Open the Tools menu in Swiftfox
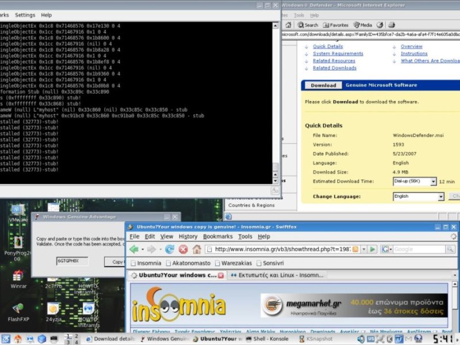The image size is (460, 345). click(246, 236)
